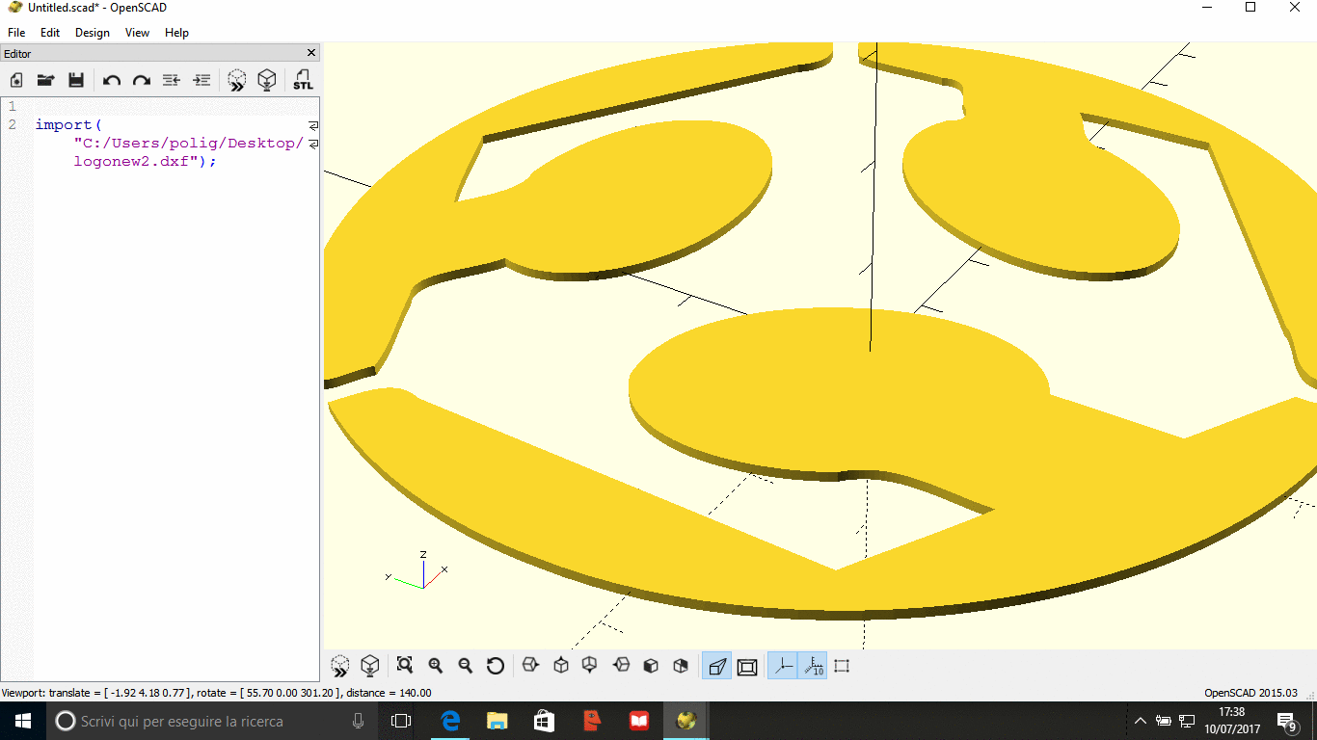Export the model as STL
The height and width of the screenshot is (740, 1317).
pos(303,80)
